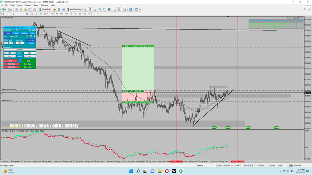This screenshot has height=175, width=312.
Task: Click the Risk % value field
Action: (19, 43)
